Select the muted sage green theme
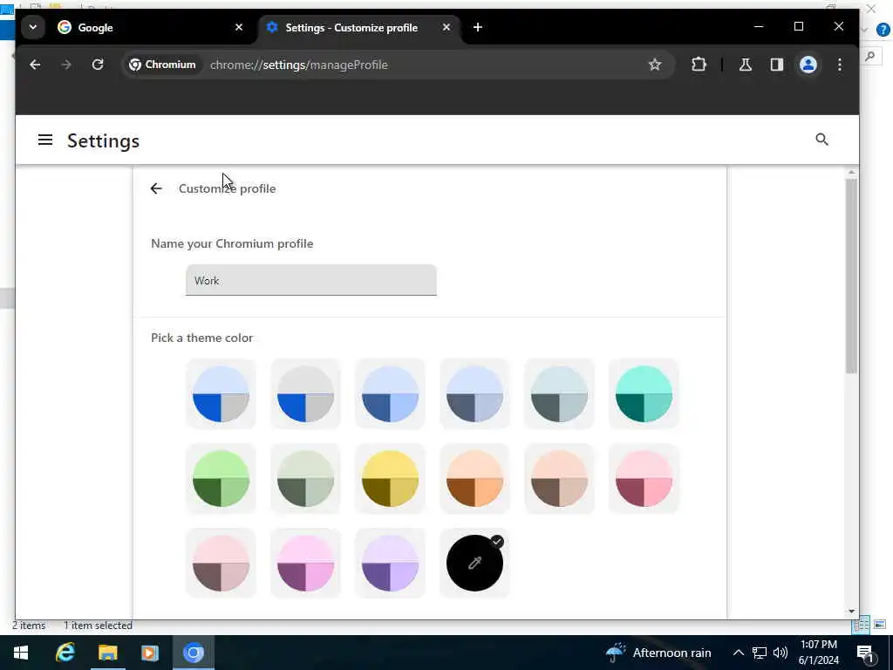The height and width of the screenshot is (670, 893). pos(305,479)
